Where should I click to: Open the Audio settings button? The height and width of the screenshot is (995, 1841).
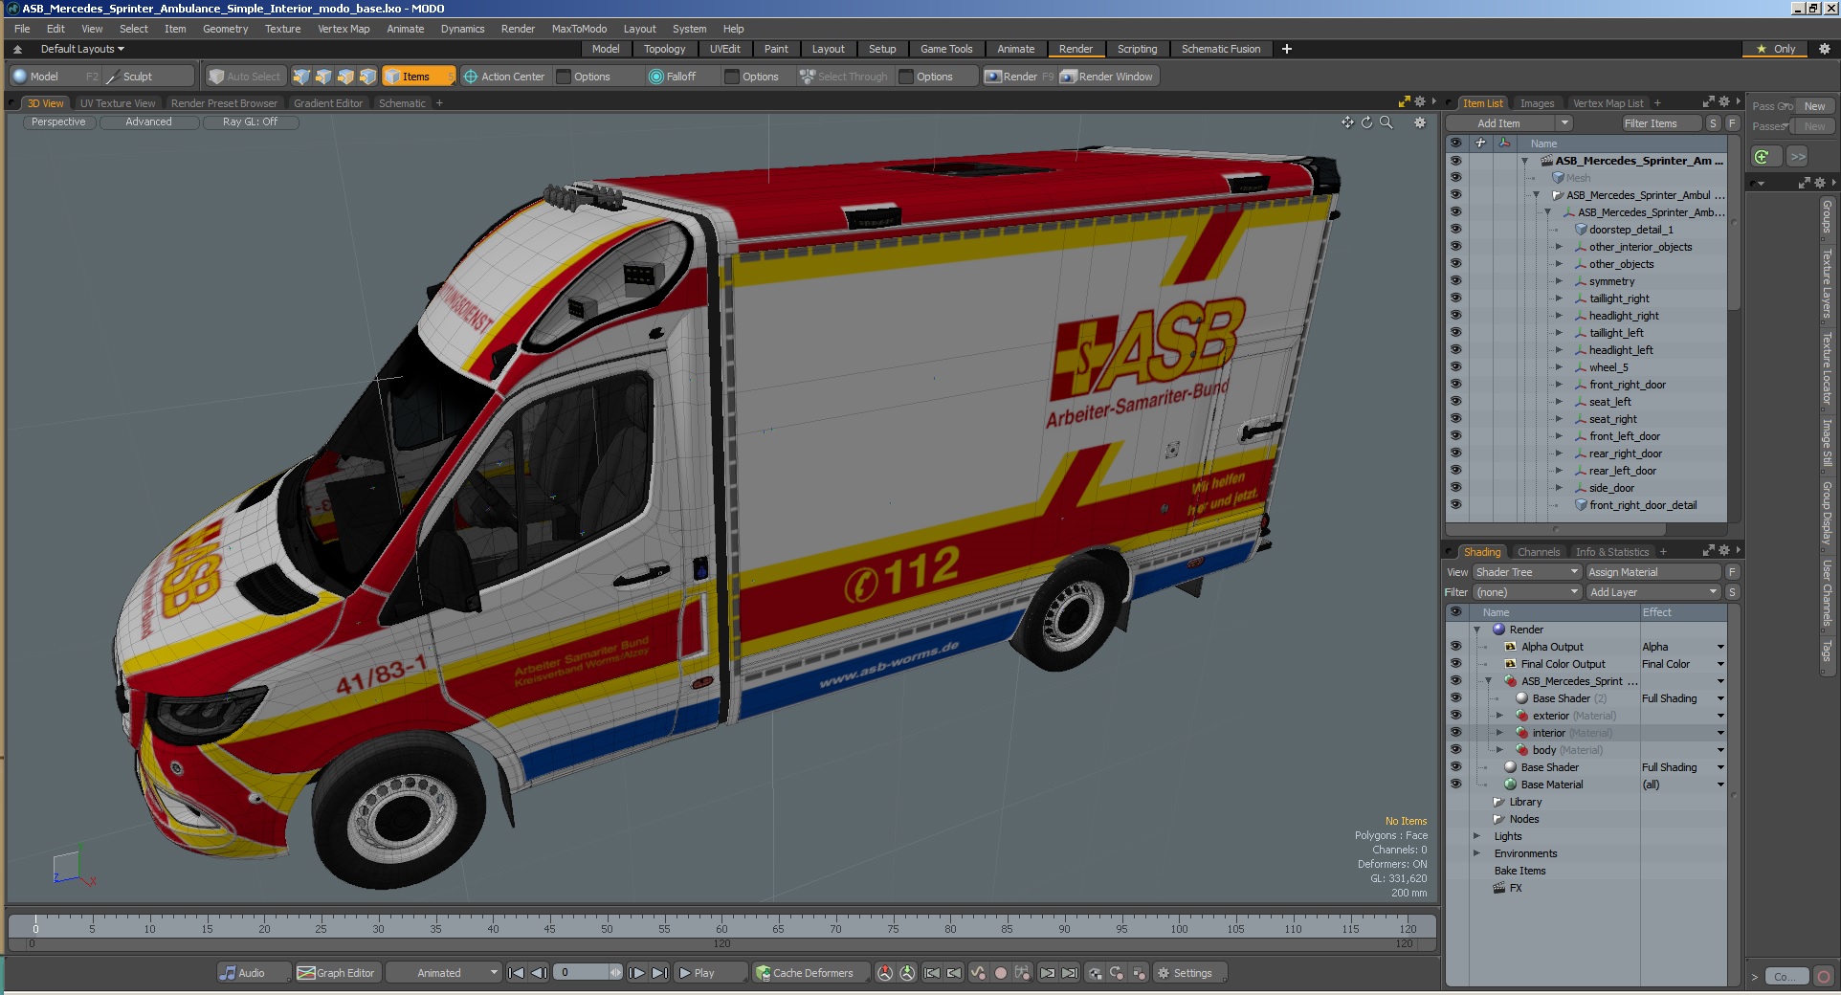(252, 973)
